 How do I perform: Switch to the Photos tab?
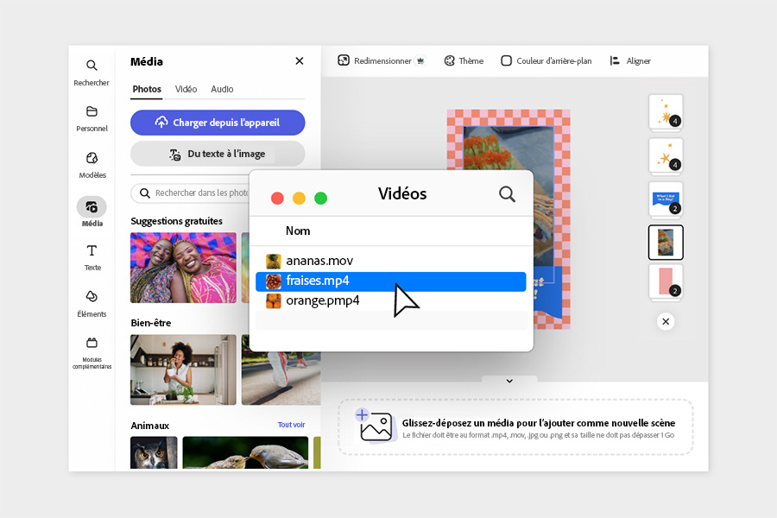(147, 89)
